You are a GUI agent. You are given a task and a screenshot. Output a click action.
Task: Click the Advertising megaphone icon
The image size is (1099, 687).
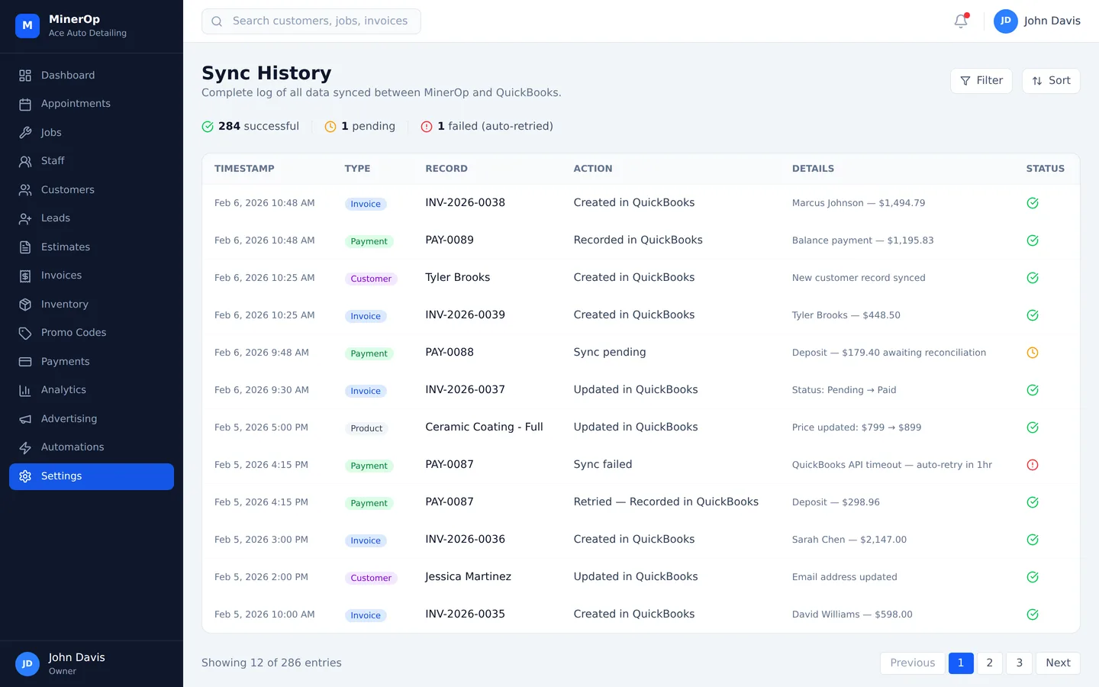(25, 419)
